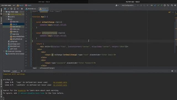Select index.js in project tree
This screenshot has width=177, height=100.
[14, 31]
